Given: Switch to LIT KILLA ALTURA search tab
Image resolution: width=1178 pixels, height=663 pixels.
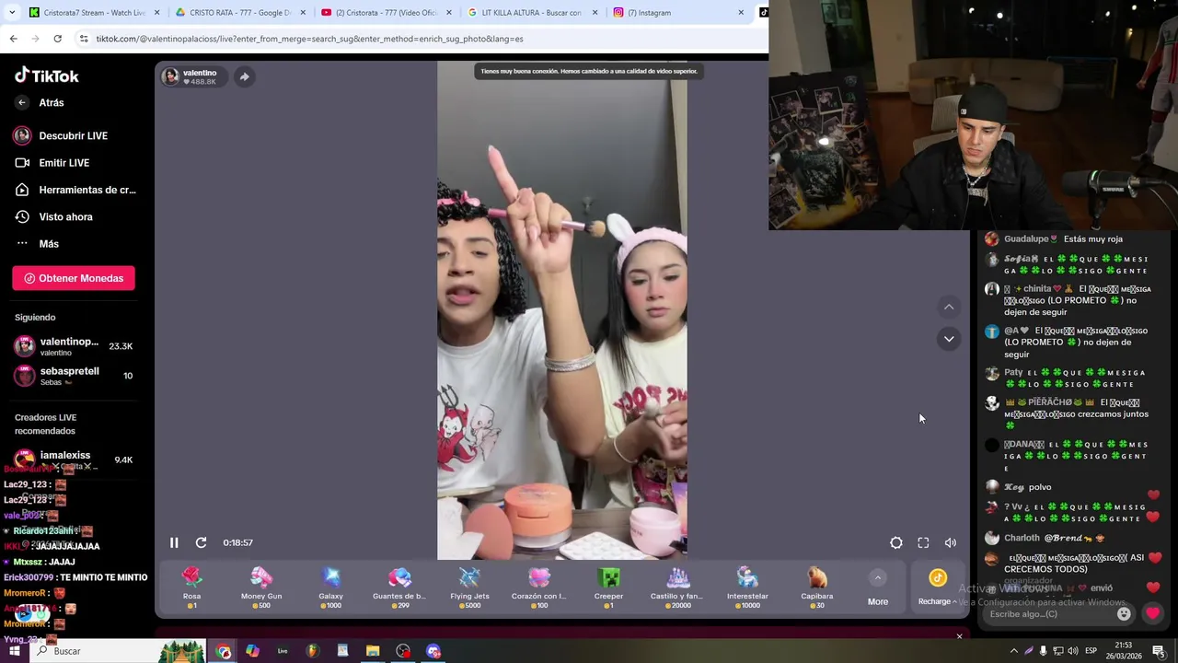Looking at the screenshot, I should [531, 13].
